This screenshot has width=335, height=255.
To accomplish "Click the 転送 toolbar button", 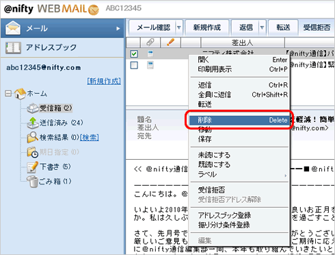I will click(283, 27).
